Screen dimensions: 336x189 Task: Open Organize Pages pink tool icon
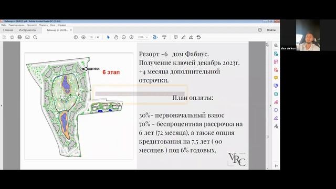276,62
